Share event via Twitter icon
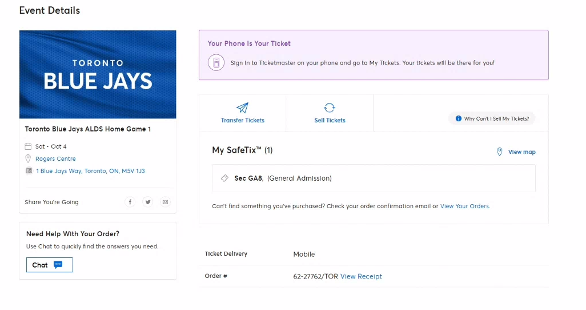Viewport: 586px width, 310px height. 147,202
